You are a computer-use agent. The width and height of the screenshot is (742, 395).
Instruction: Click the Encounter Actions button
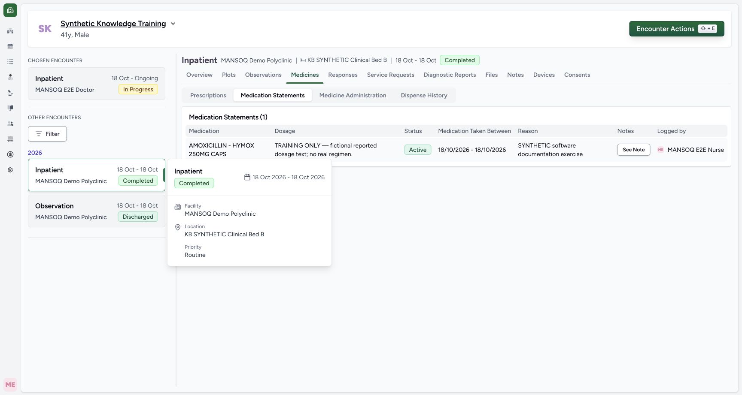click(677, 29)
